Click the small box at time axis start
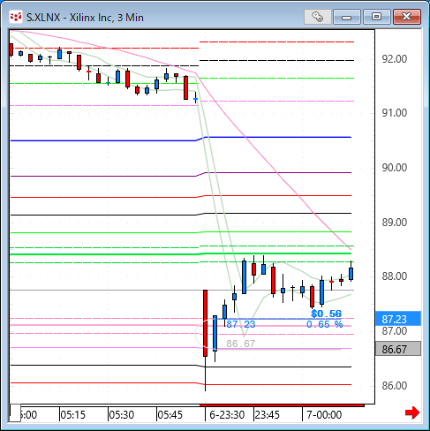 click(x=15, y=413)
